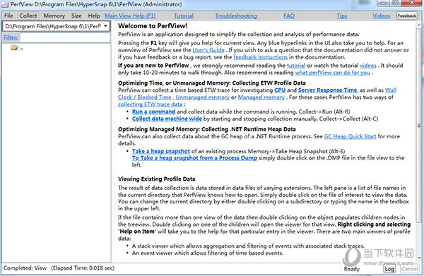The height and width of the screenshot is (276, 424).
Task: Open the Videos link in toolbar
Action: [382, 16]
